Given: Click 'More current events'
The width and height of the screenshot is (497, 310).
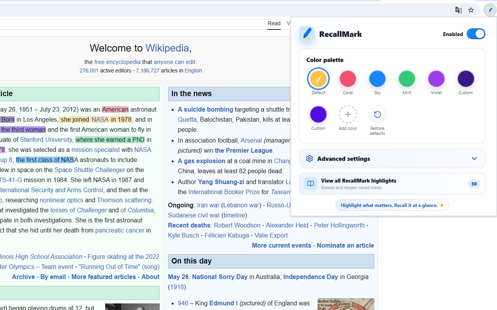Looking at the screenshot, I should (282, 246).
